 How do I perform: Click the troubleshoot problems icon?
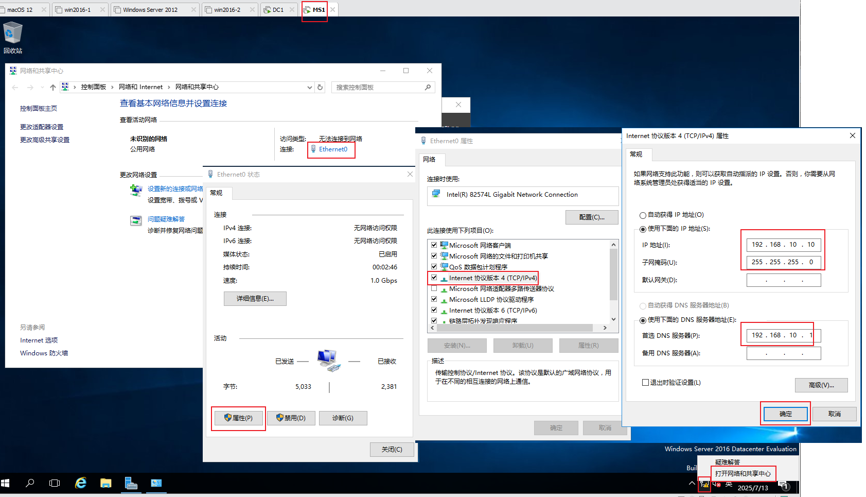click(136, 221)
